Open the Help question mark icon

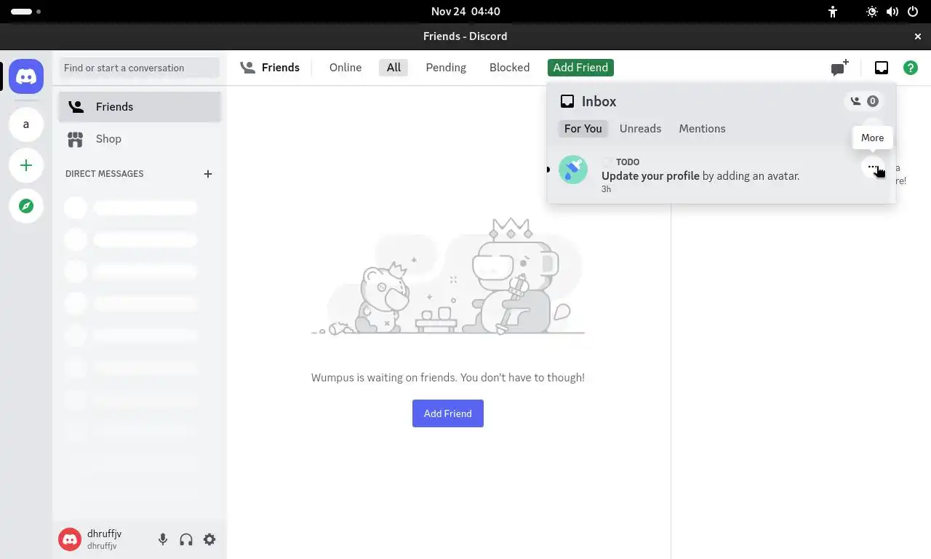pyautogui.click(x=911, y=68)
